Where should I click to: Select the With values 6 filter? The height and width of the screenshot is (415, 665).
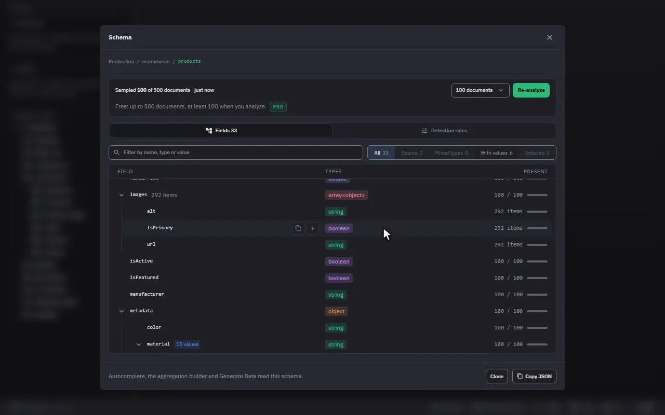pos(496,153)
